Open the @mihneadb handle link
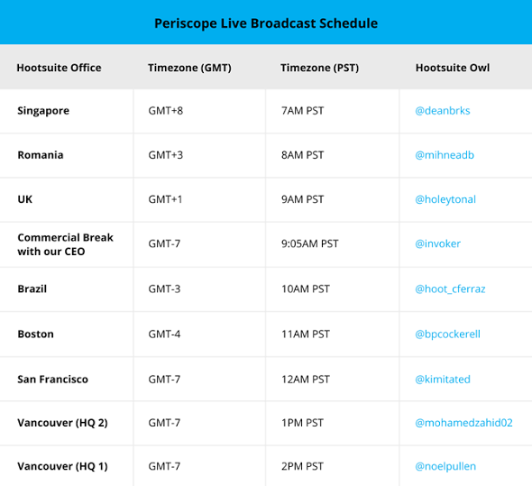The image size is (532, 486). click(445, 155)
